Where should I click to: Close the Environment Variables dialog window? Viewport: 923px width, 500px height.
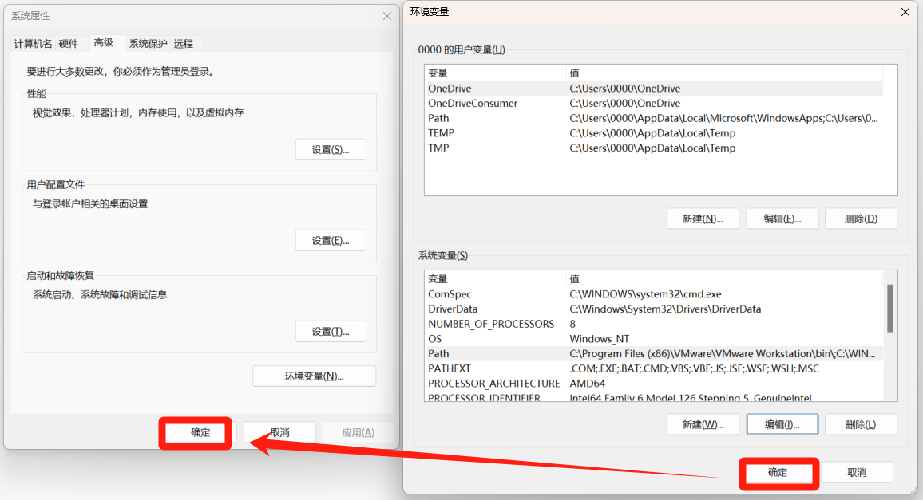click(905, 12)
